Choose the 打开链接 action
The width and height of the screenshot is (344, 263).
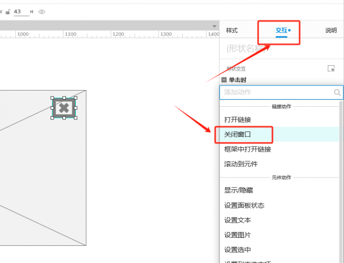click(x=279, y=119)
